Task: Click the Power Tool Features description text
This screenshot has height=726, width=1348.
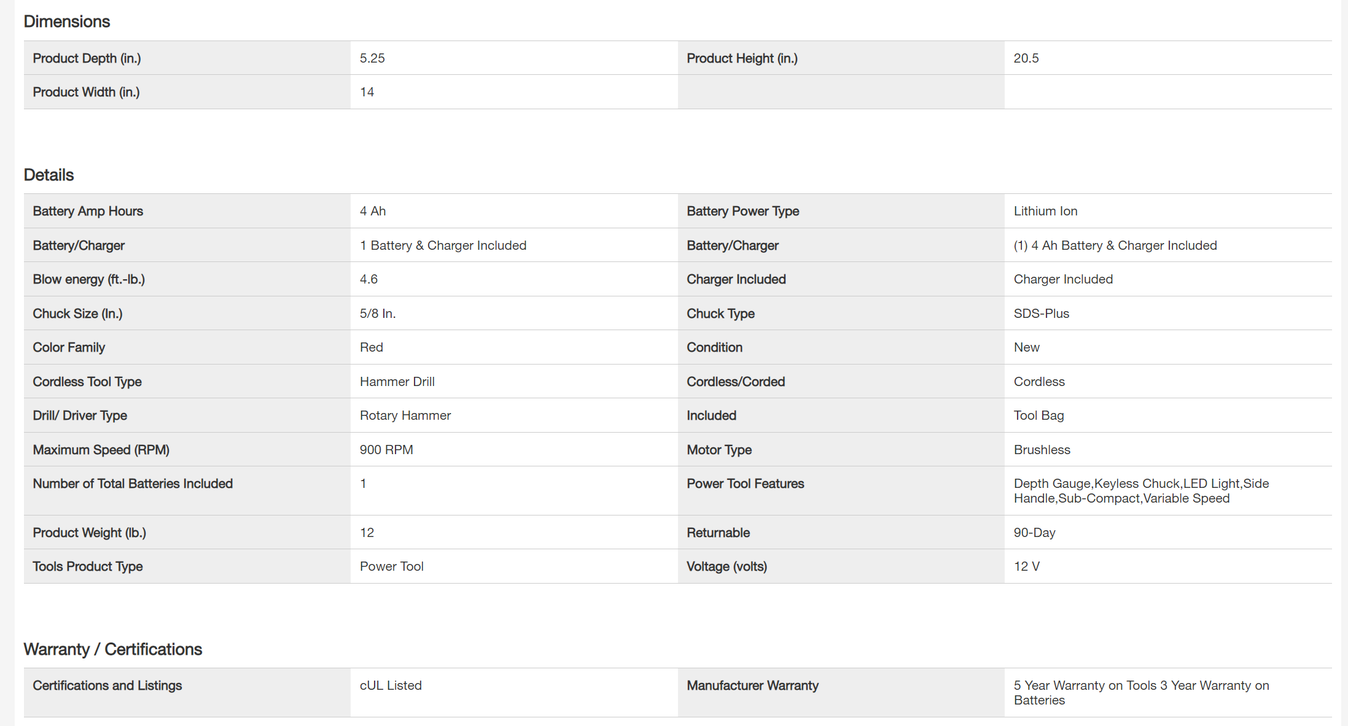Action: pos(1140,491)
